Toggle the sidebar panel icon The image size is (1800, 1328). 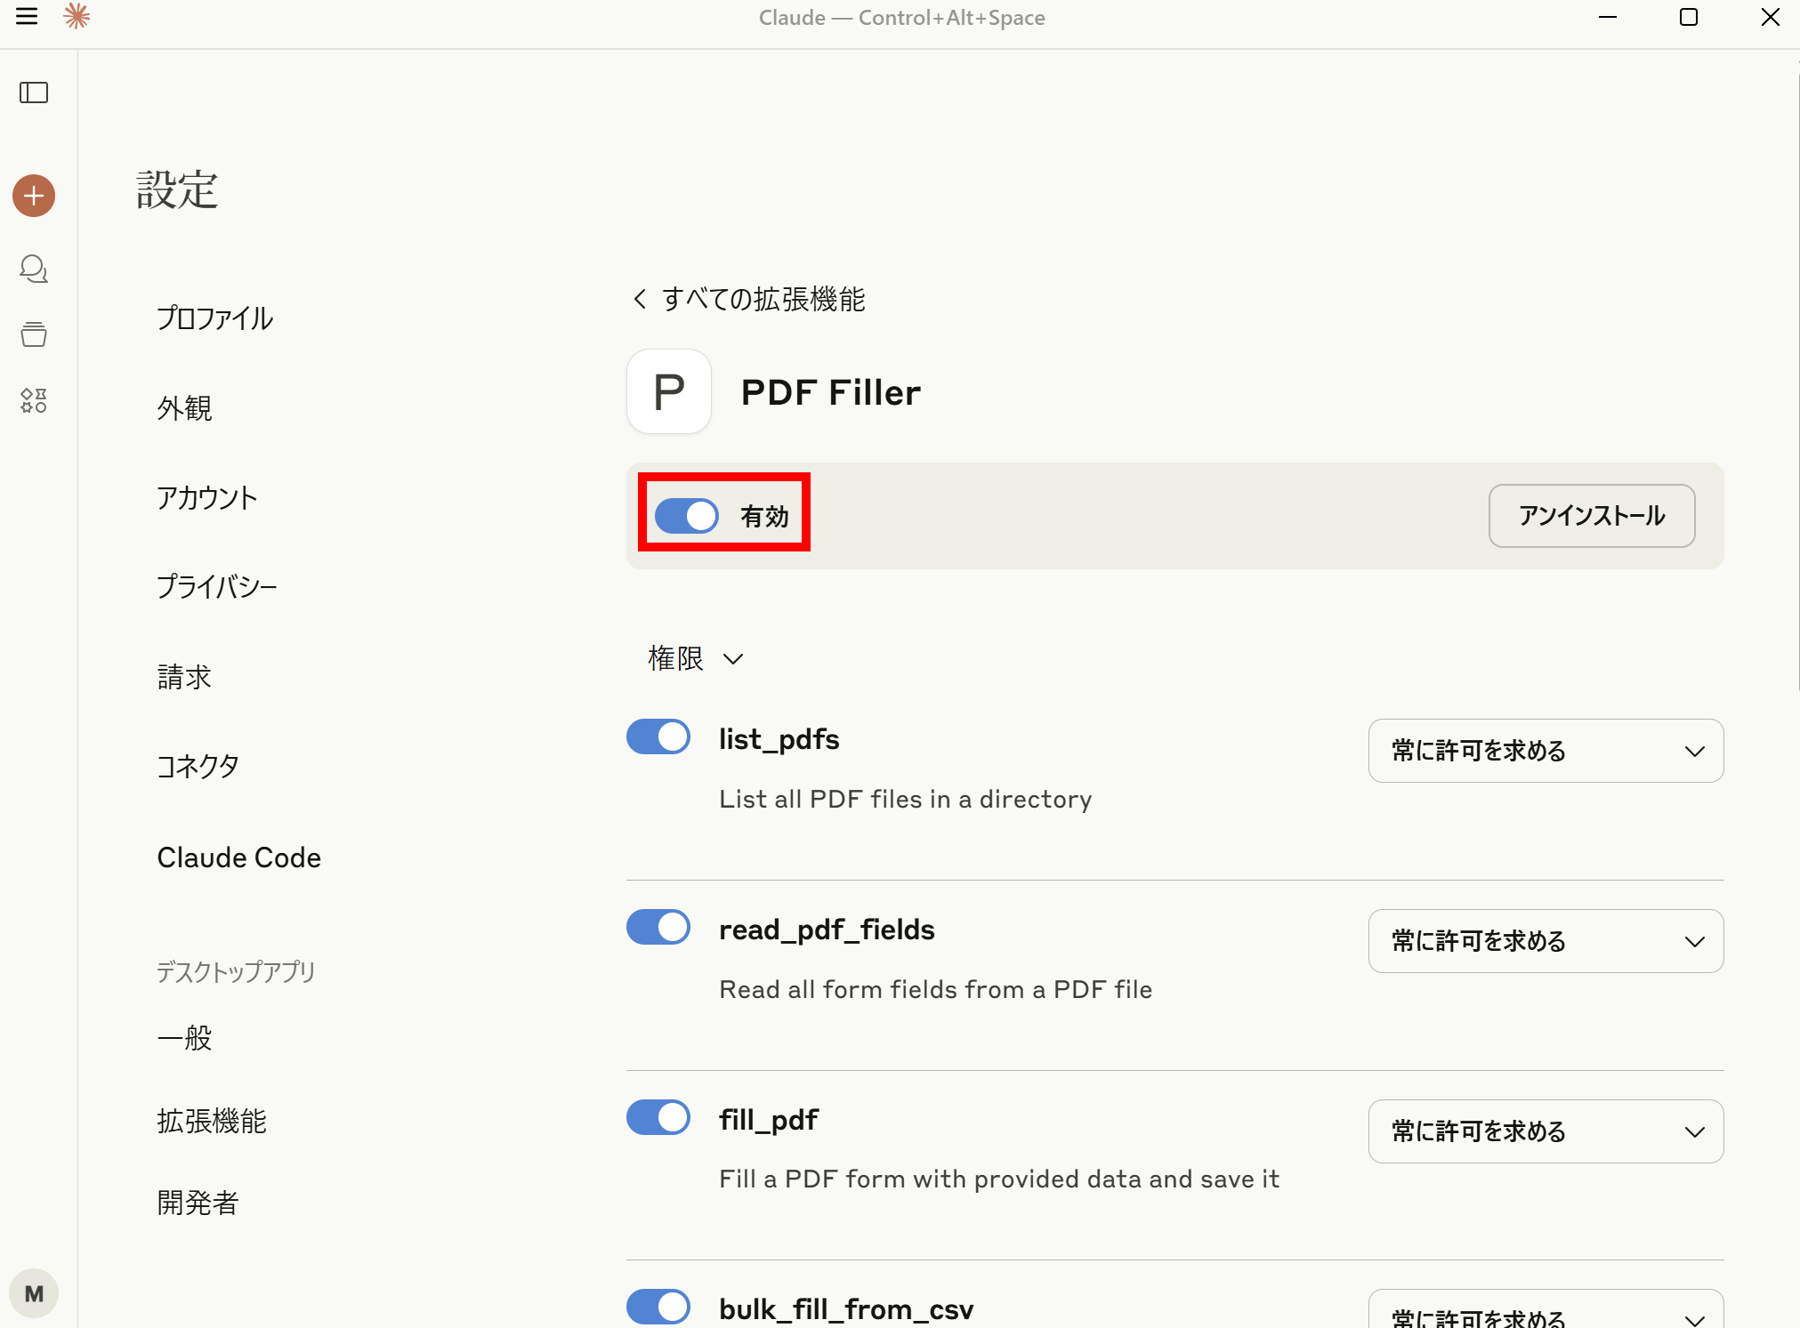(x=34, y=93)
